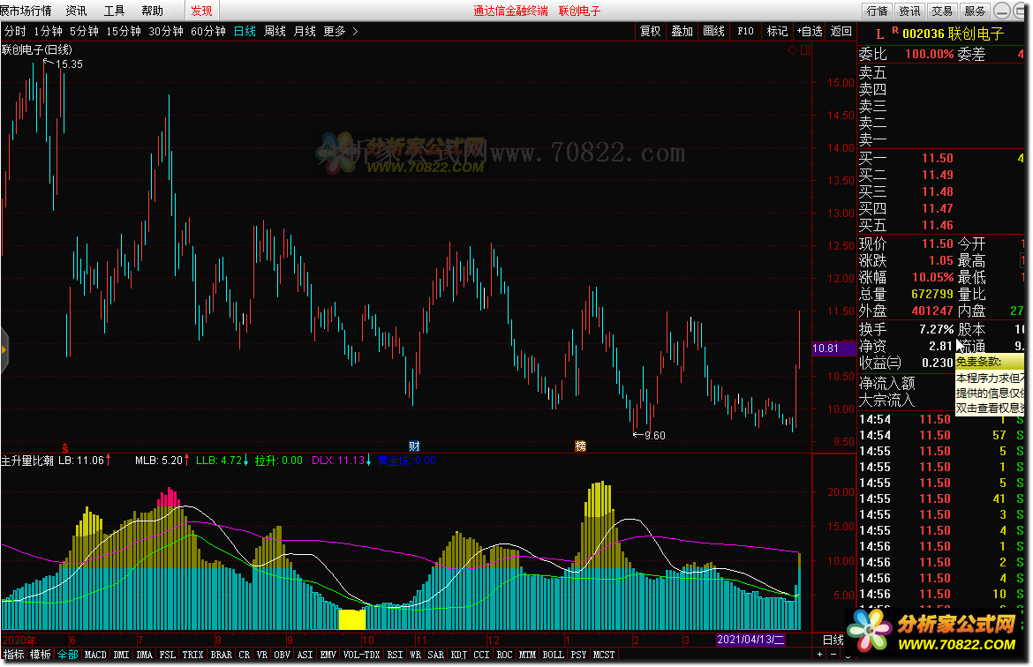This screenshot has height=667, width=1033.
Task: Open the 帮助 menu
Action: (152, 11)
